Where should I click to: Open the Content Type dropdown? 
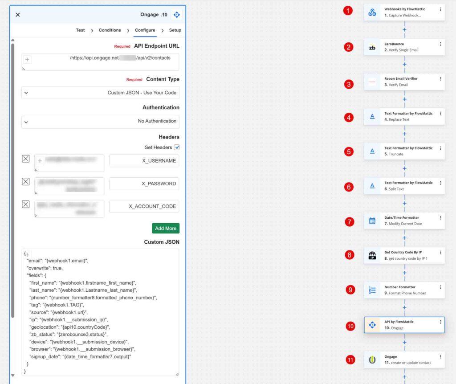[101, 93]
